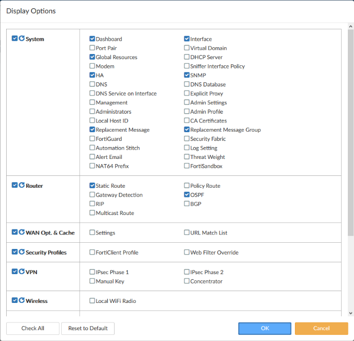Tick FortiClient Profile checkbox
354x341 pixels.
coord(92,252)
